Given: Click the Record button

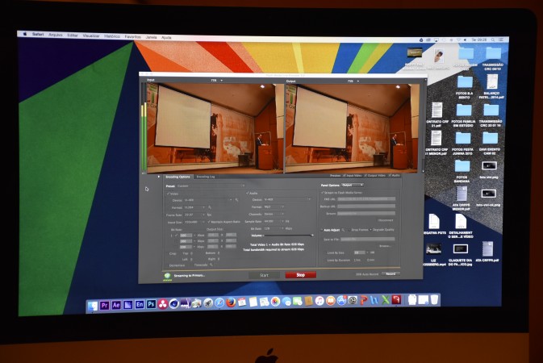Looking at the screenshot, I should 391,273.
